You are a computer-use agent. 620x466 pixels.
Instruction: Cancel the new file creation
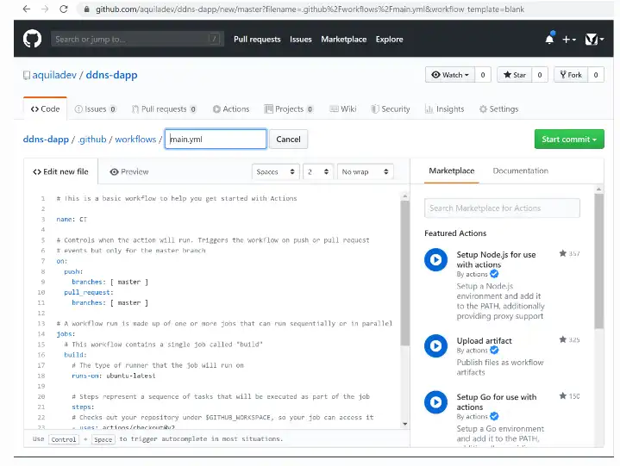pos(288,139)
